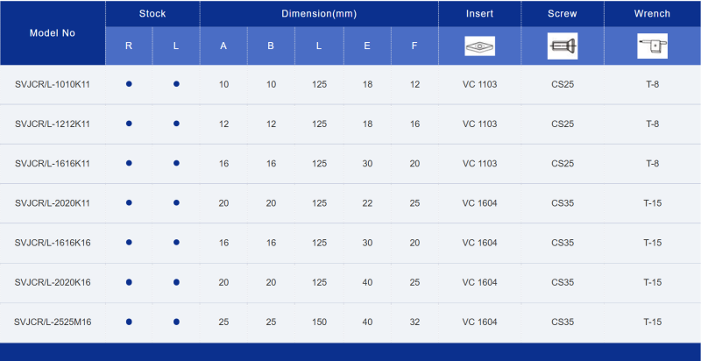
Task: Click the wrench diagram icon in header
Action: coord(652,46)
